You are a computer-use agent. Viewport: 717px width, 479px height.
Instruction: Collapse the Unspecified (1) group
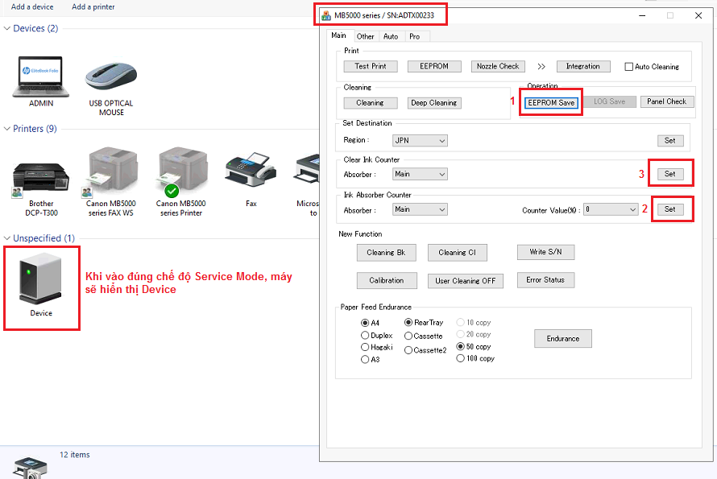click(7, 238)
